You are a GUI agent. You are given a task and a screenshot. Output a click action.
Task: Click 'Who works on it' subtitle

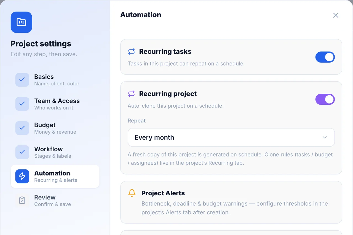pos(54,108)
